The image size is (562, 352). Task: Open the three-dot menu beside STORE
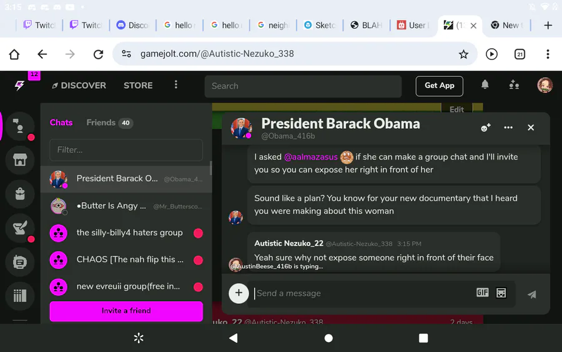[x=175, y=84]
